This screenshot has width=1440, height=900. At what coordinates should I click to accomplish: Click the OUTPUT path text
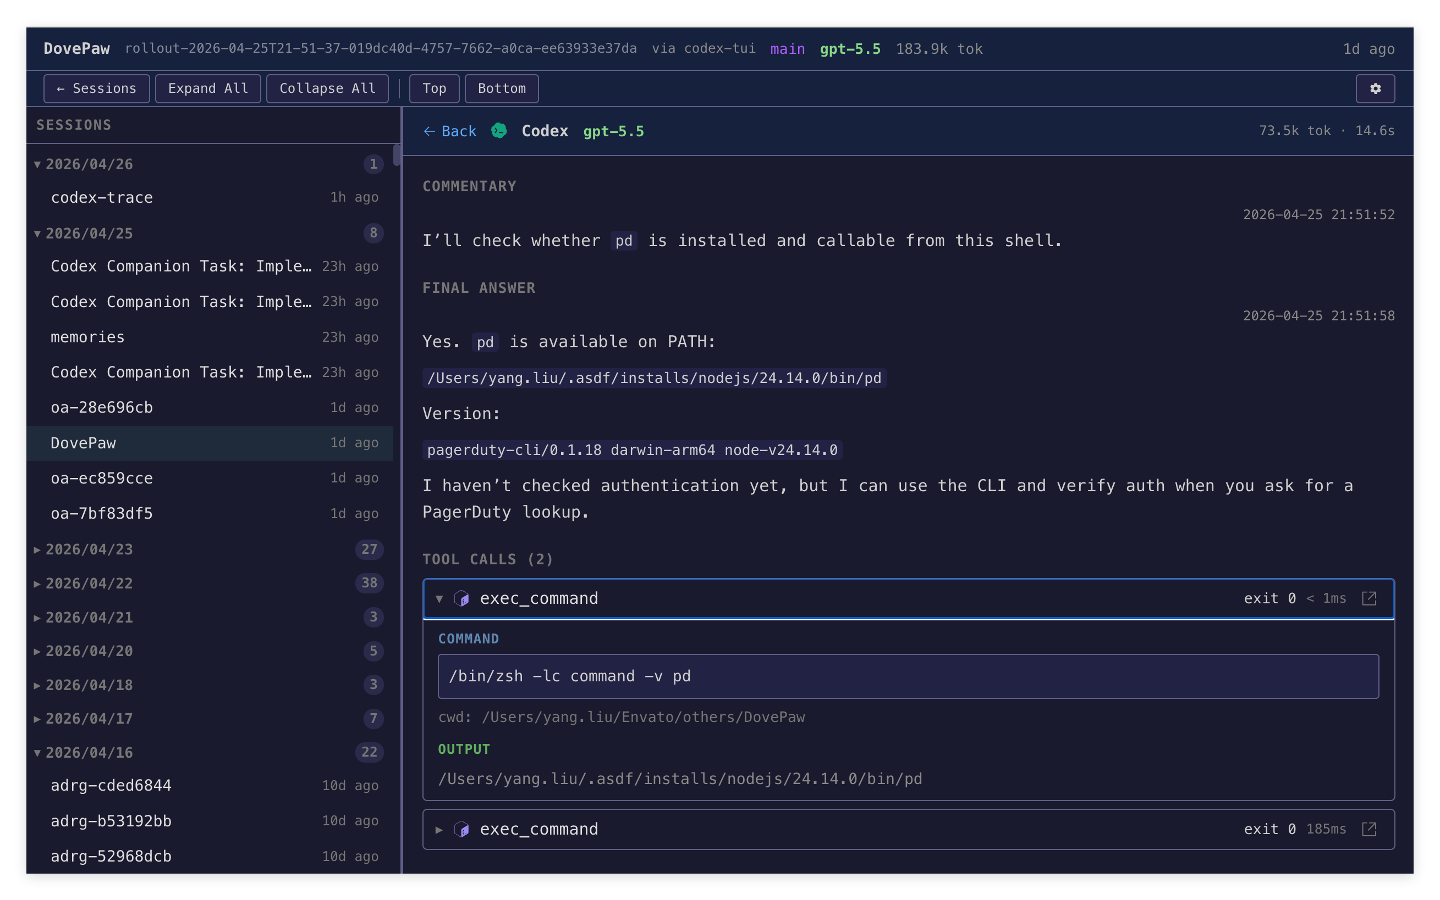tap(679, 779)
